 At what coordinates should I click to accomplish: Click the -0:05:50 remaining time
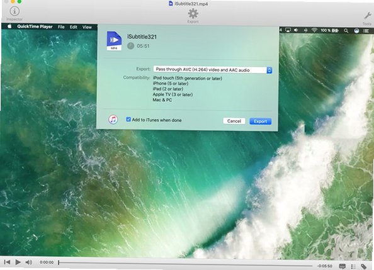[x=324, y=266]
